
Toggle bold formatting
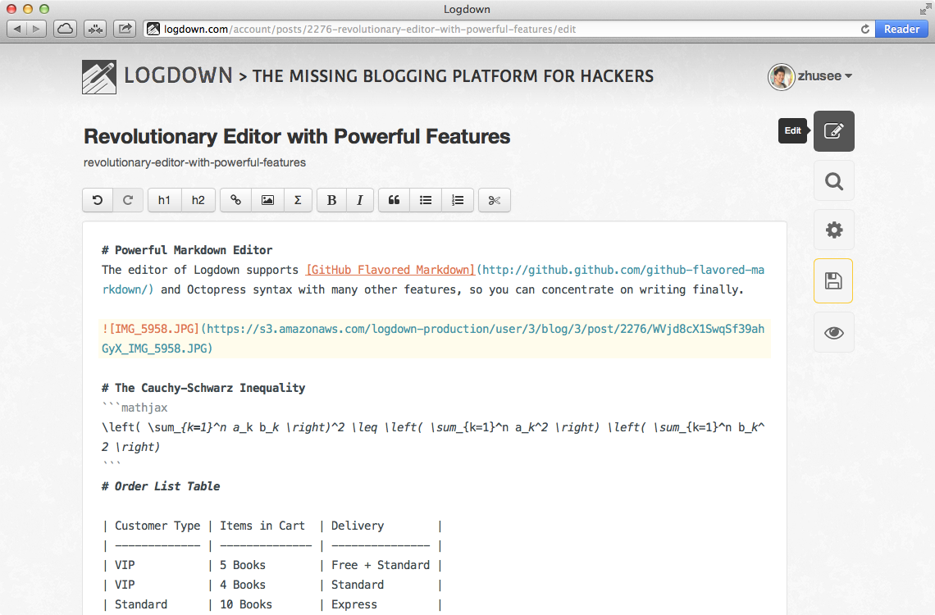331,200
